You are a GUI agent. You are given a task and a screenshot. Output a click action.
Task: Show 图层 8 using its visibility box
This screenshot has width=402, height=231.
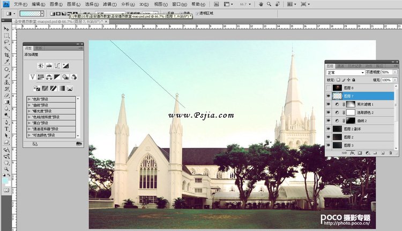click(329, 87)
